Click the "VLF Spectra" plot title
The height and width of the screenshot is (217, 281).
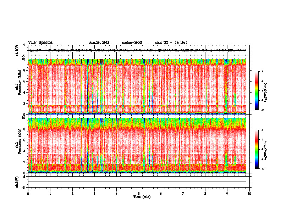tap(40, 43)
